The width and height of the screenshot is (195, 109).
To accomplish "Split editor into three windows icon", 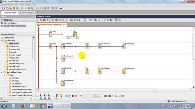I will [x=90, y=20].
